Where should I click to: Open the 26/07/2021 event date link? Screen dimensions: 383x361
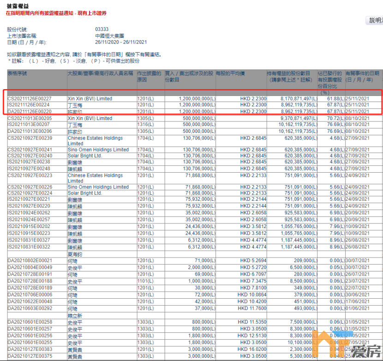point(357,274)
